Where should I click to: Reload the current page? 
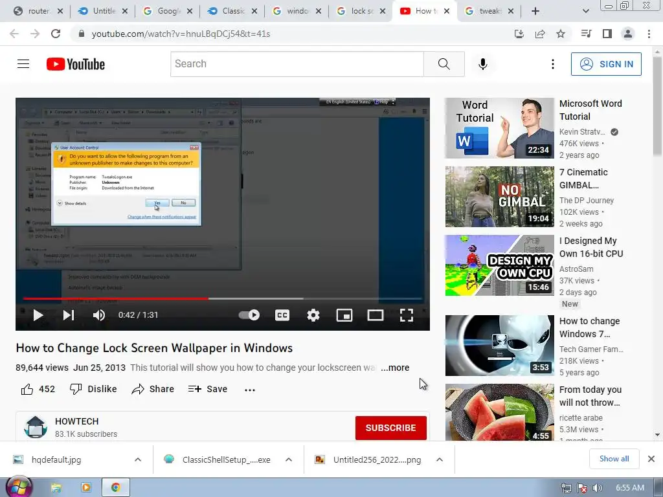point(56,34)
